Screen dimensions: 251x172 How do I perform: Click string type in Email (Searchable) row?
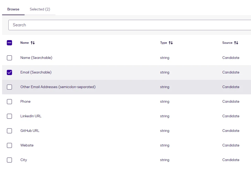165,72
